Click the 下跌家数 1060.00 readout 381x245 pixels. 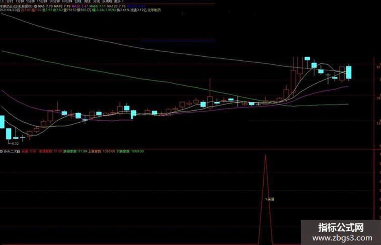tap(130, 151)
